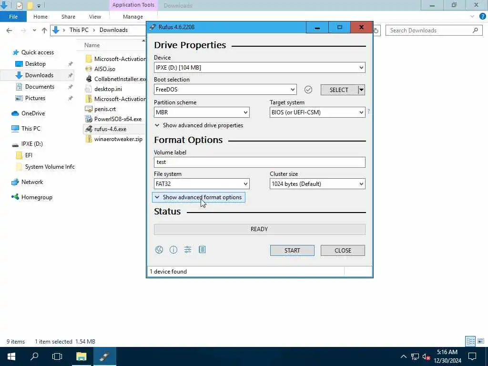Open Rufus language selection globe icon

coord(159,250)
